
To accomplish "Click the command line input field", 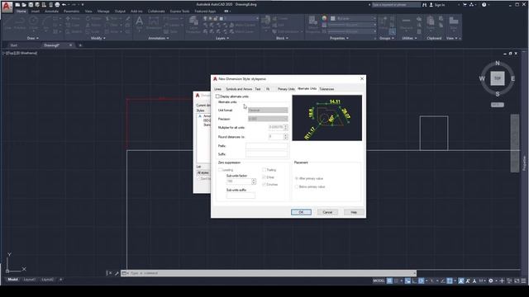I will pos(271,273).
